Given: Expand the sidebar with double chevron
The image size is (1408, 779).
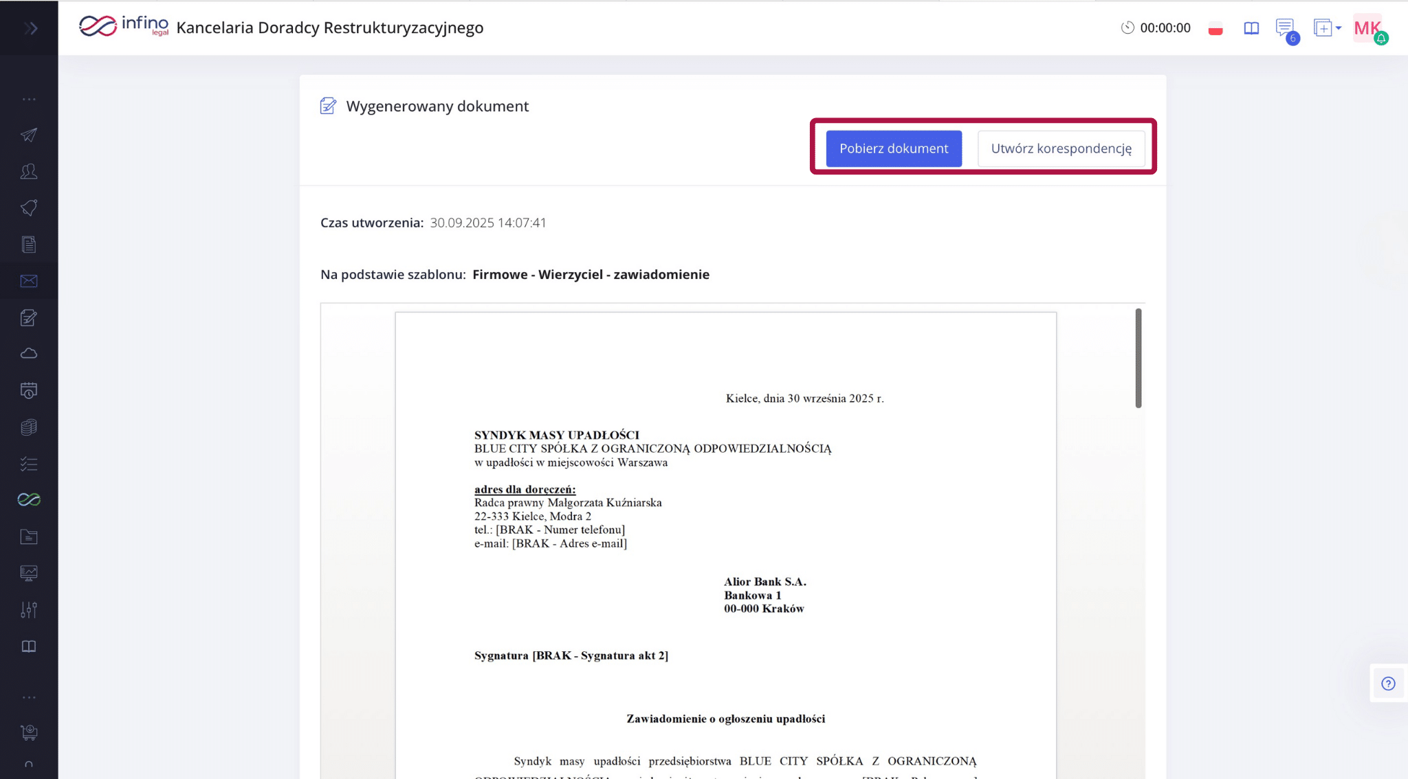Looking at the screenshot, I should click(30, 28).
